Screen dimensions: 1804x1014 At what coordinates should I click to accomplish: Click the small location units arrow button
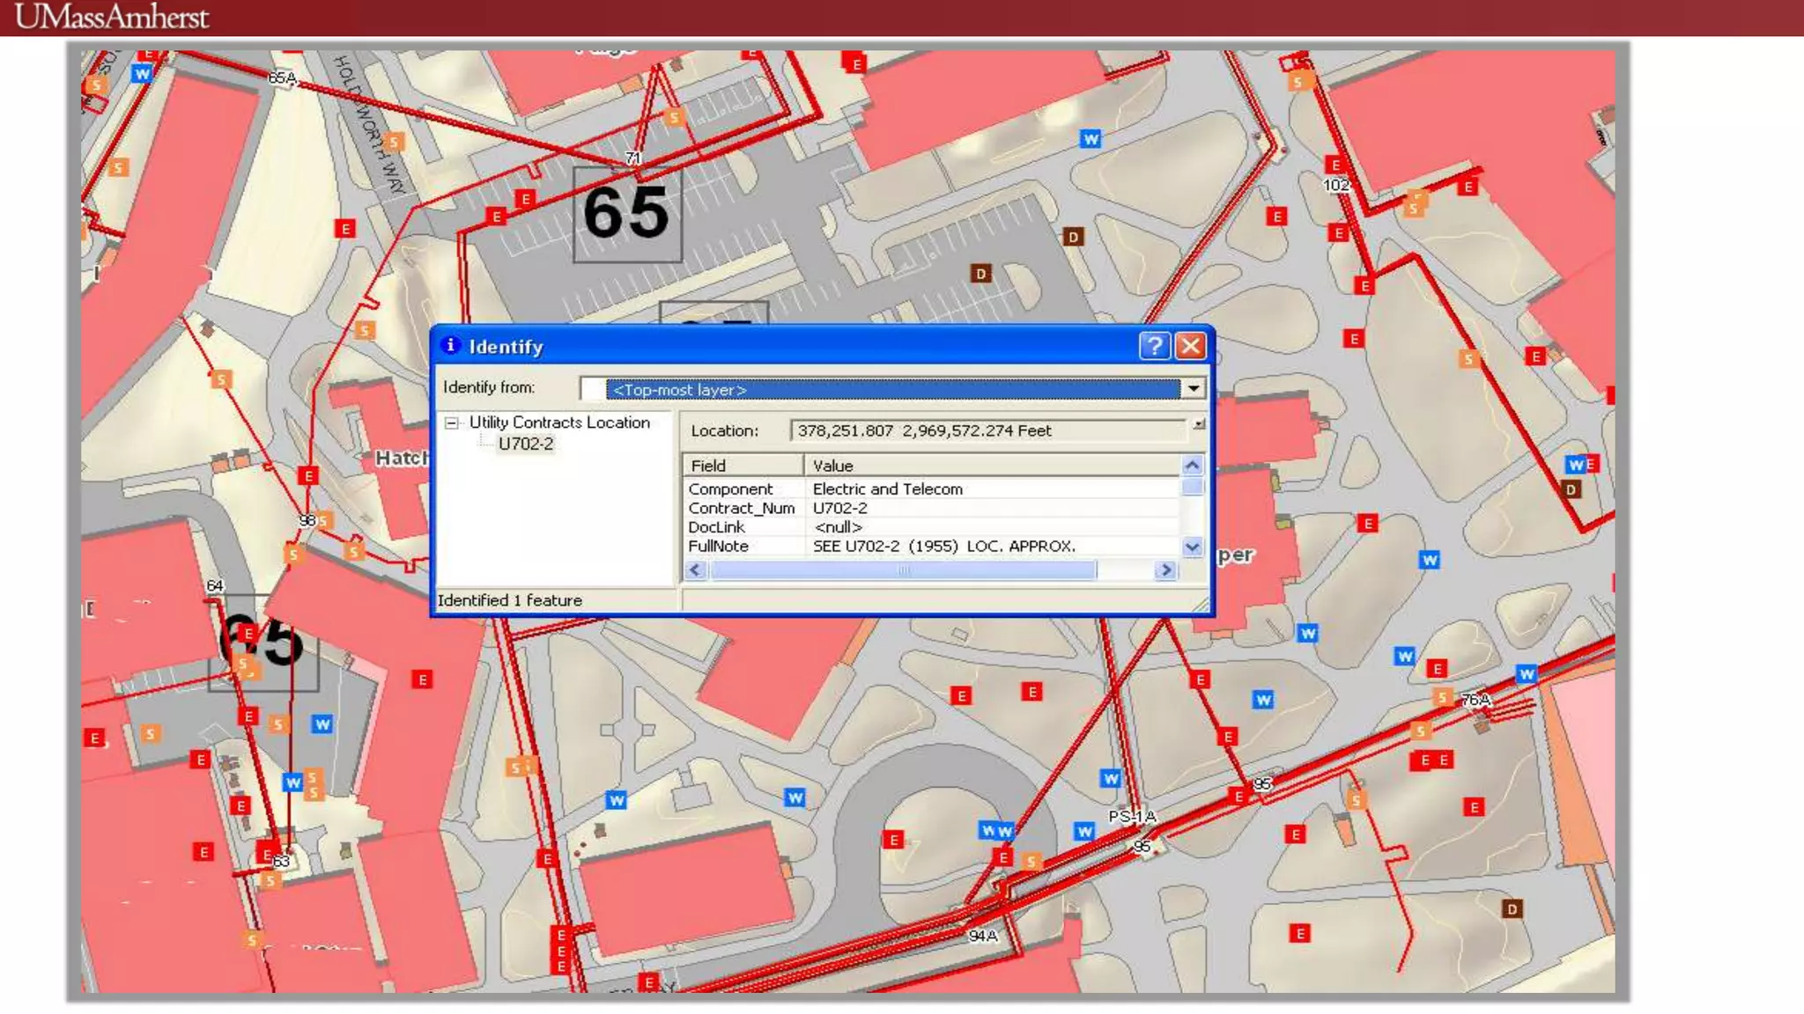[1199, 424]
